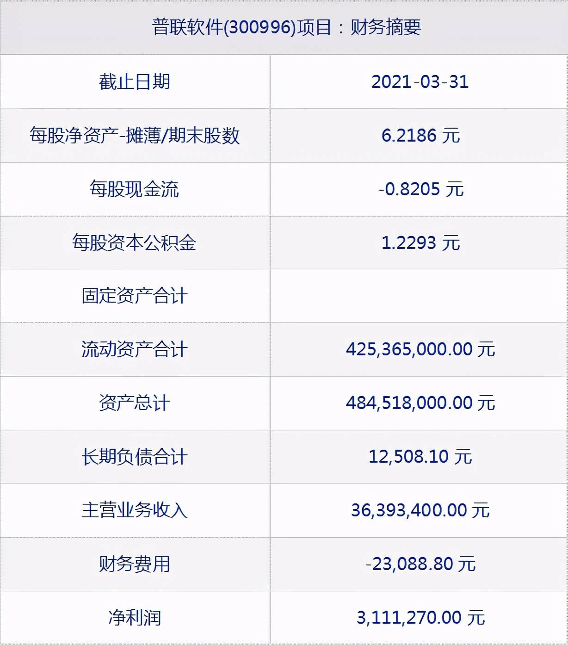
Task: Click the 普联软件(300996) 财务摘要 table header
Action: click(x=287, y=27)
